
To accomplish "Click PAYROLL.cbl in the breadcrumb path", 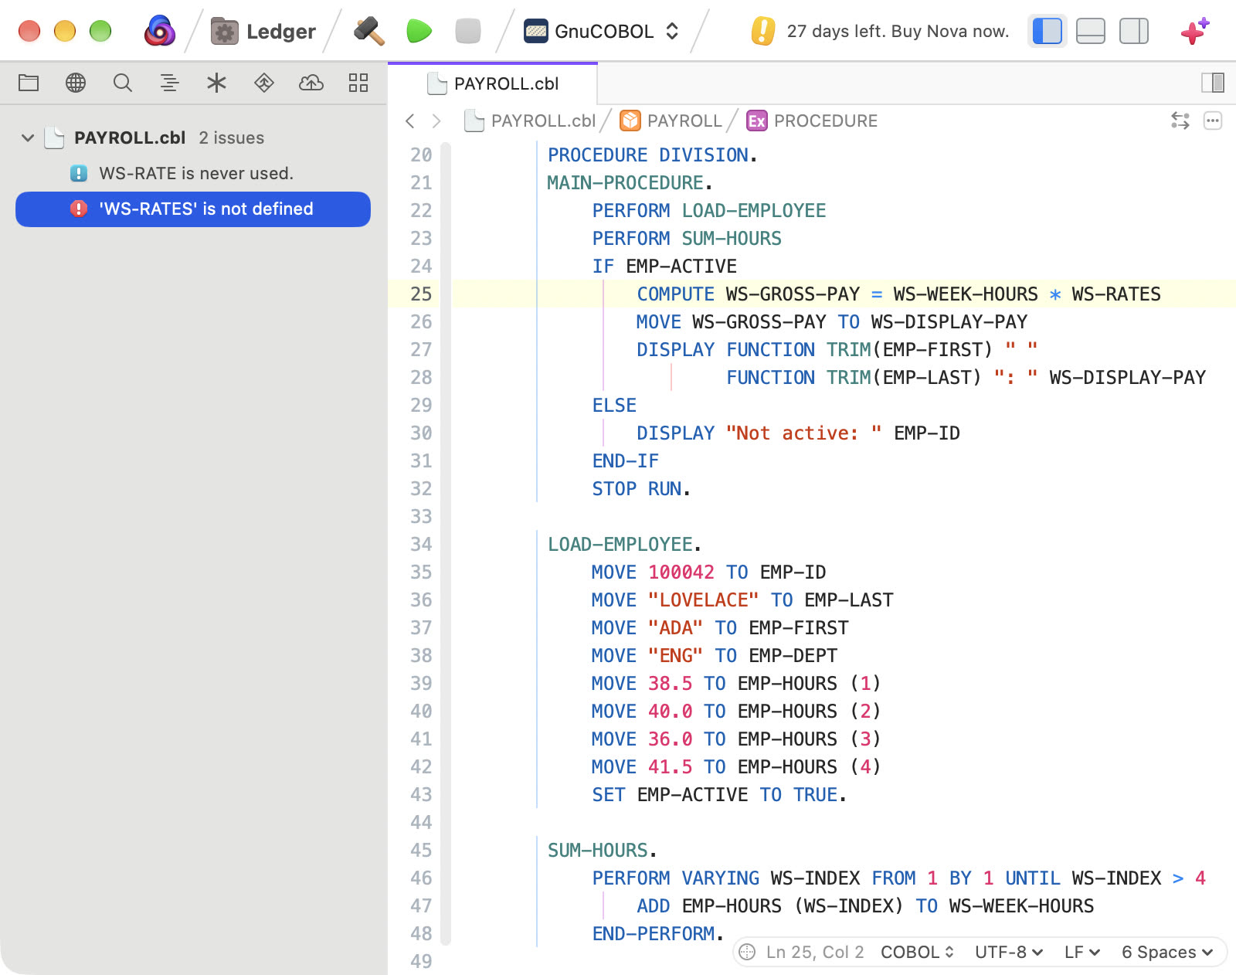I will click(531, 121).
